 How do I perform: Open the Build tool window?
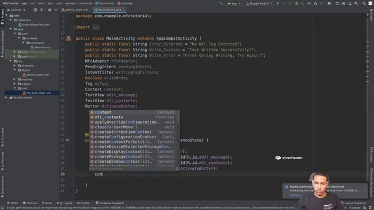tap(47, 203)
